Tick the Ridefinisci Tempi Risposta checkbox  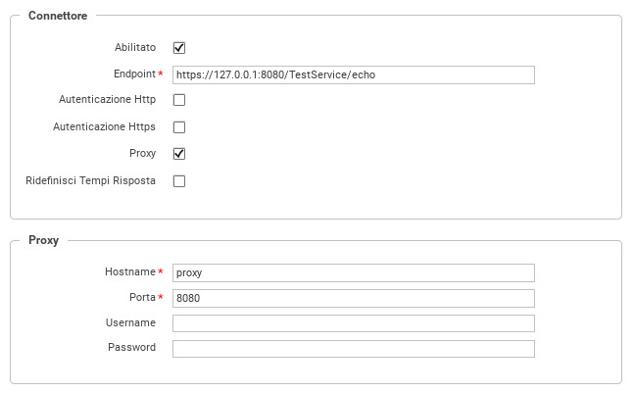click(179, 181)
